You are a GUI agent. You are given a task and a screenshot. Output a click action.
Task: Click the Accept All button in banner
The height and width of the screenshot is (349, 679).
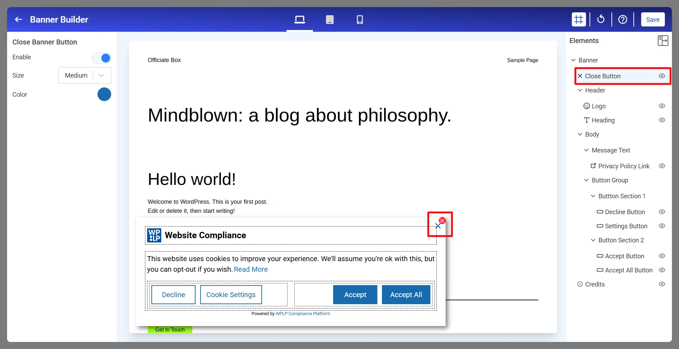406,295
